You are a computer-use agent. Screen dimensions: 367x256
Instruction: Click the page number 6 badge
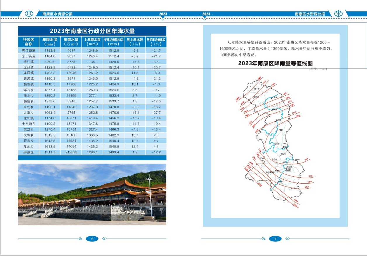point(92,239)
